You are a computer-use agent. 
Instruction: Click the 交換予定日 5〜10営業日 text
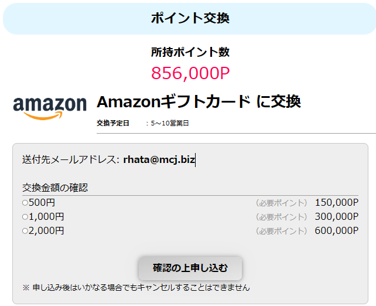[143, 123]
